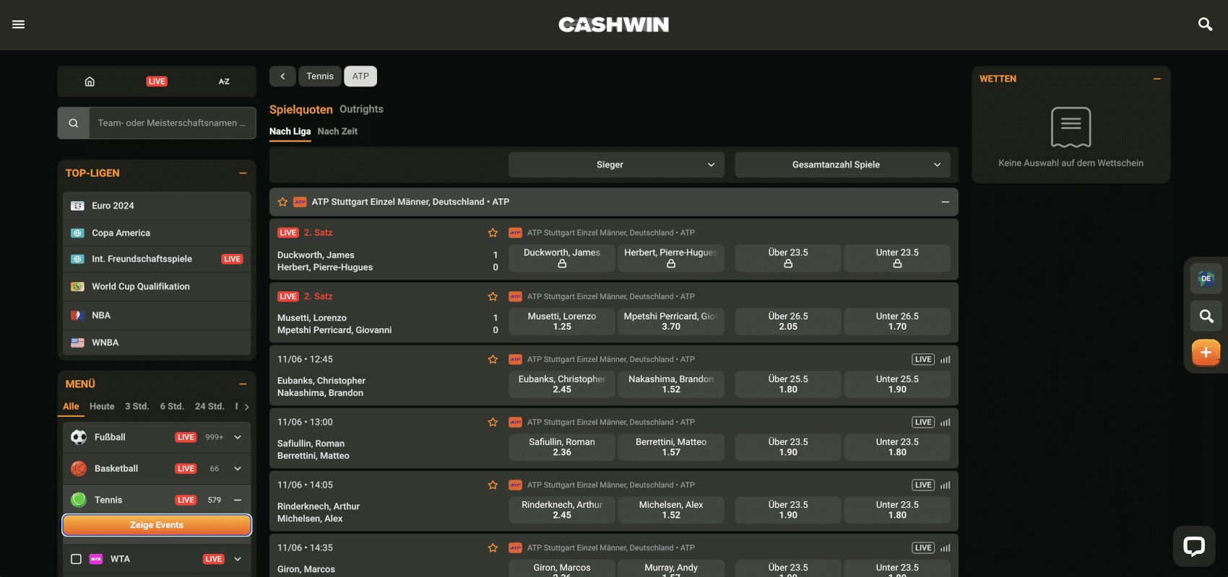Select Über 26.5 odds 2.05
Image resolution: width=1228 pixels, height=577 pixels.
pyautogui.click(x=788, y=322)
